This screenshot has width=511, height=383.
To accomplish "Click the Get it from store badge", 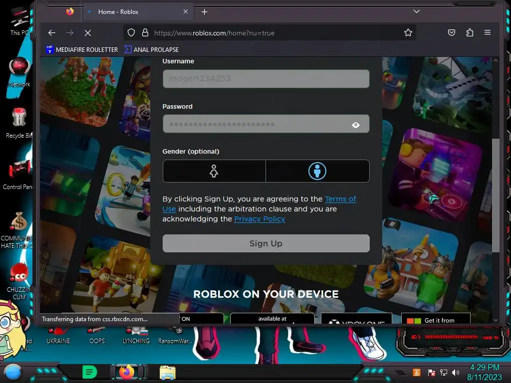I will (436, 319).
